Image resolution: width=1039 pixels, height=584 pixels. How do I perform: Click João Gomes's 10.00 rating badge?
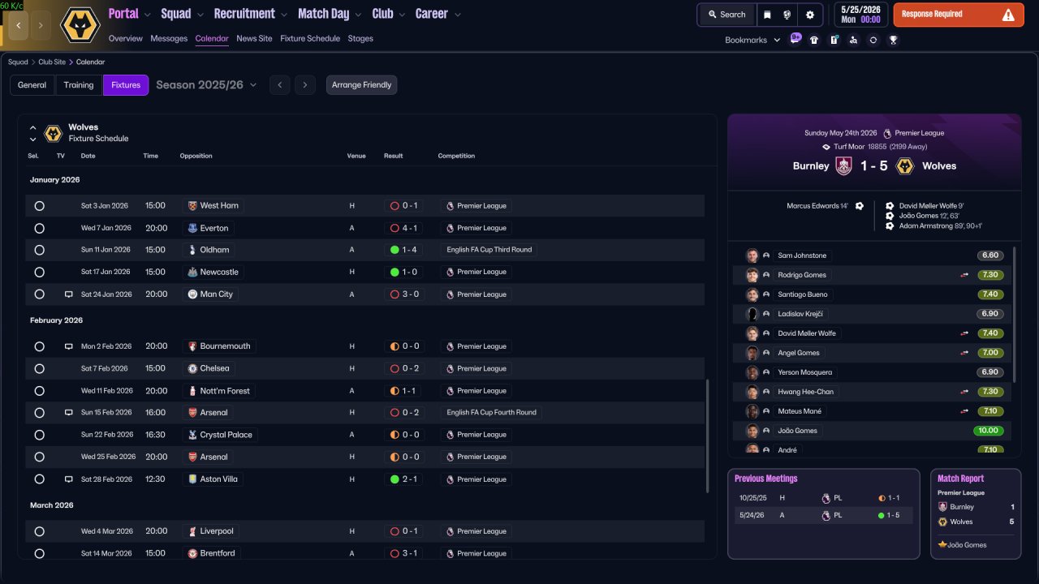point(988,431)
